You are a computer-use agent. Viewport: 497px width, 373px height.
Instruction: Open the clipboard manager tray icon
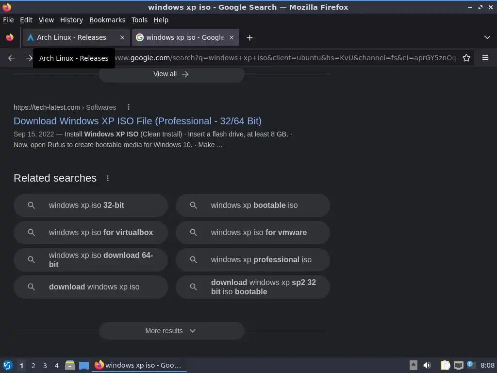(445, 365)
